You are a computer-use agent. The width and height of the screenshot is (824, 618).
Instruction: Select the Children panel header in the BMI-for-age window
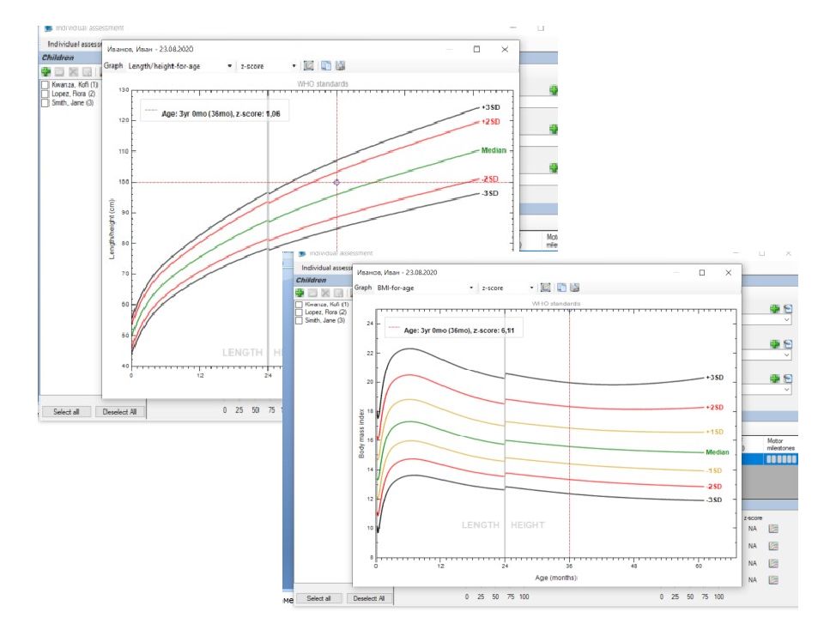323,281
